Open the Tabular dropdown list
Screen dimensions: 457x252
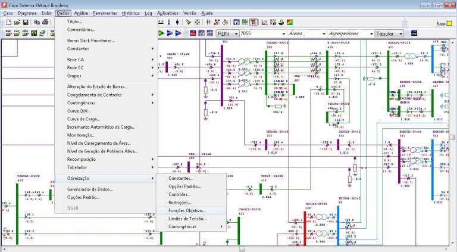(x=400, y=34)
